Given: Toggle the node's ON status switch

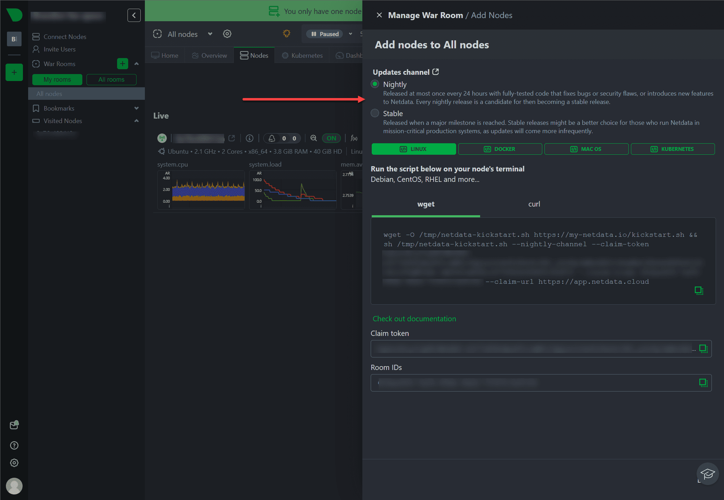Looking at the screenshot, I should pos(331,138).
